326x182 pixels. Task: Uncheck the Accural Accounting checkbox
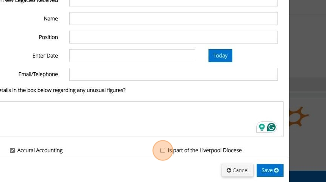[13, 150]
